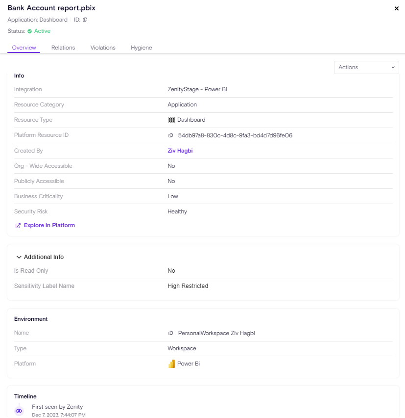Open the Violations tab

pos(103,48)
